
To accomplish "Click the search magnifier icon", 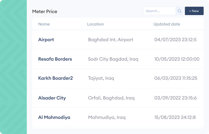I will click(179, 11).
